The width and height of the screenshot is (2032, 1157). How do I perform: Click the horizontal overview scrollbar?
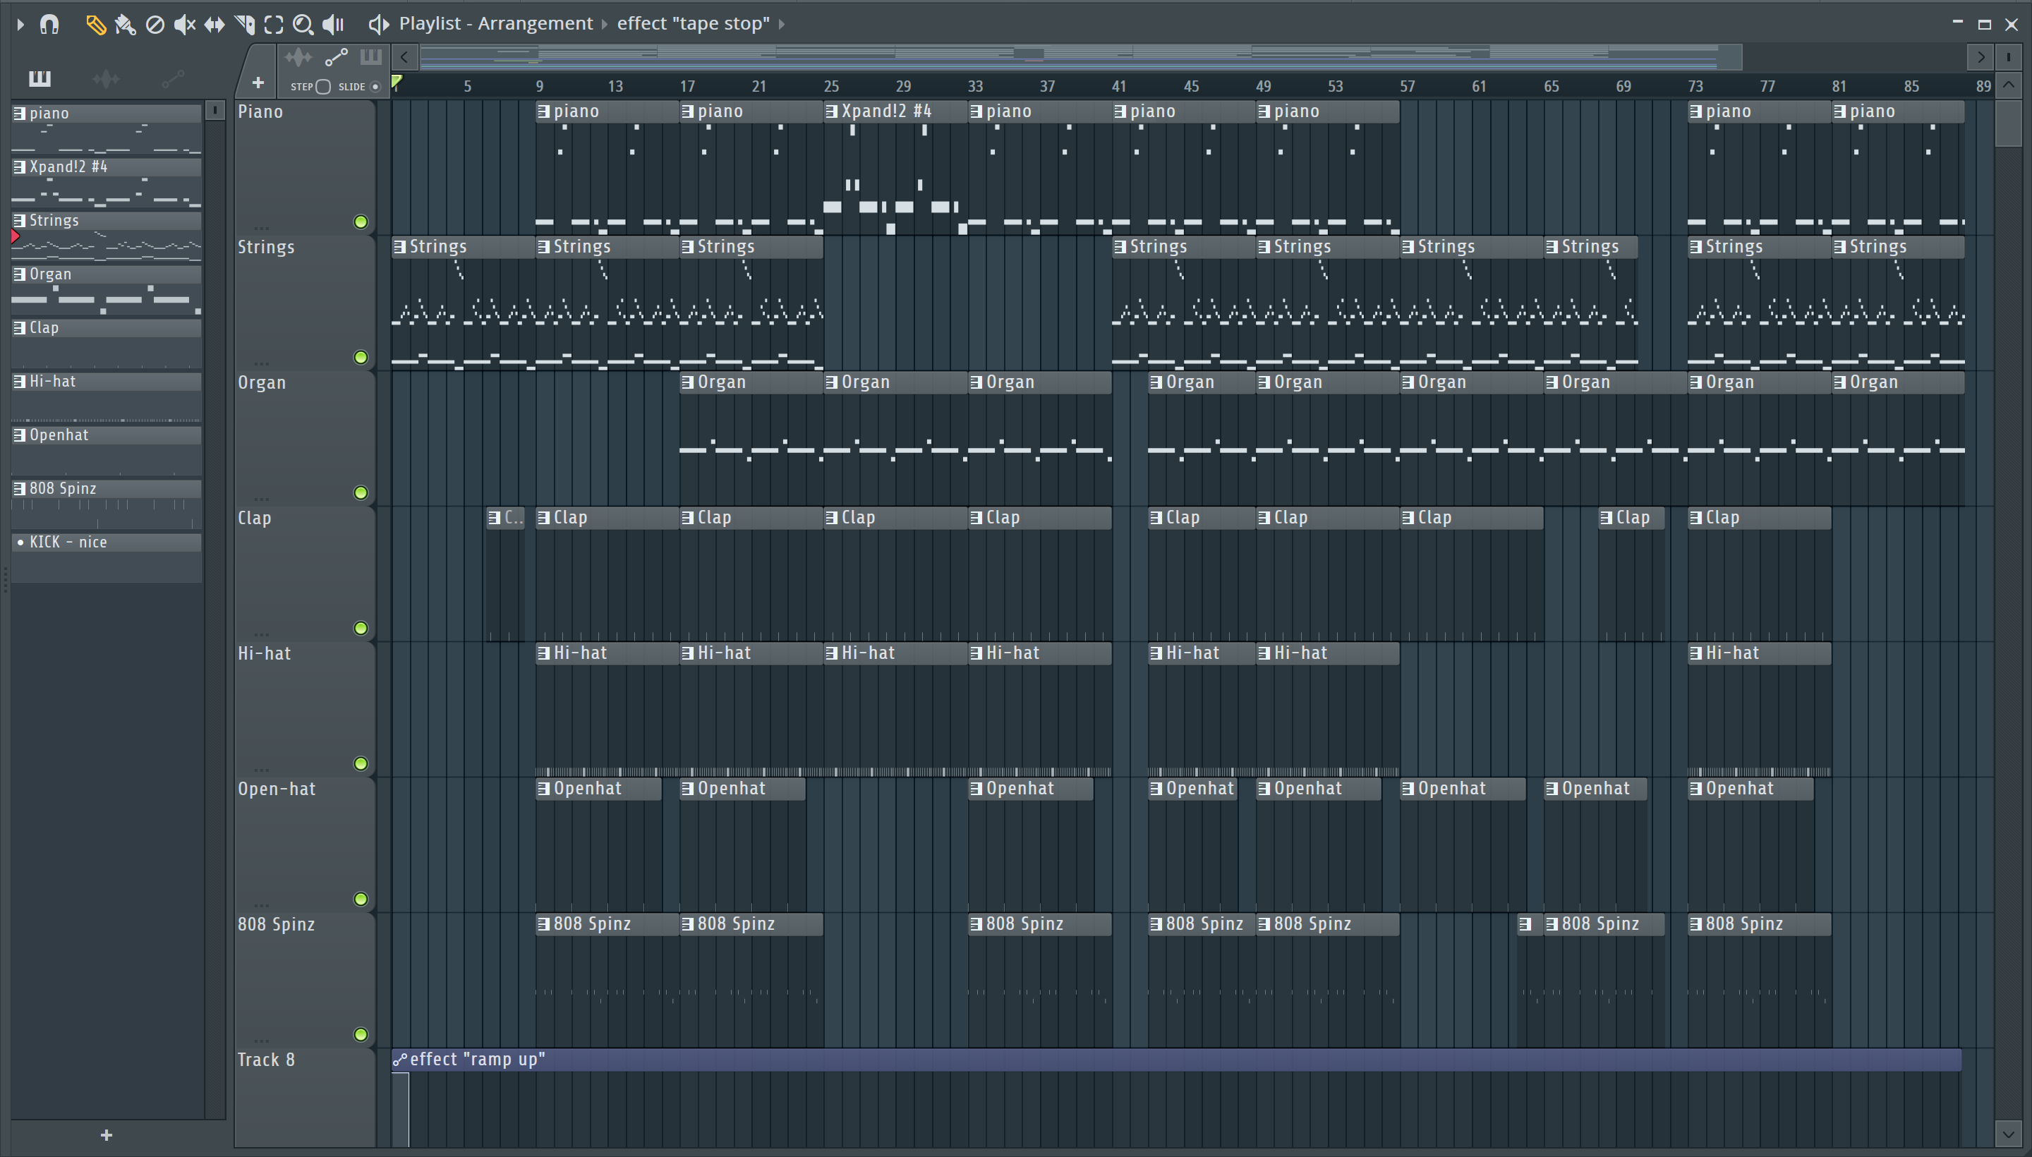tap(1081, 56)
